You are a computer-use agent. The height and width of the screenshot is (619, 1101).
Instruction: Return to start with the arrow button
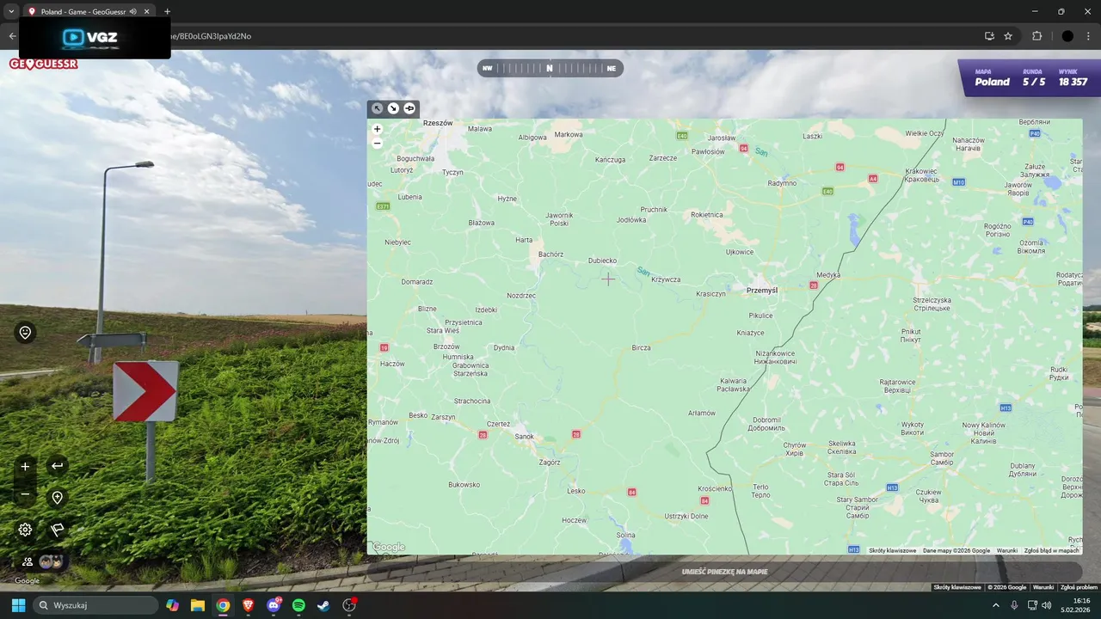click(57, 466)
